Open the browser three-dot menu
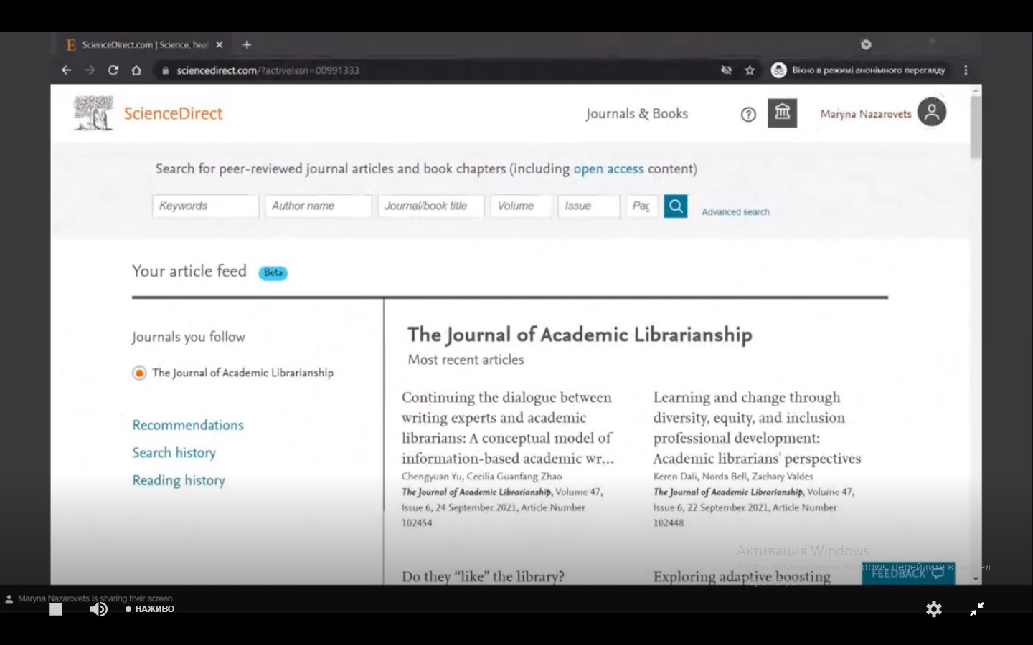This screenshot has width=1033, height=645. 966,70
